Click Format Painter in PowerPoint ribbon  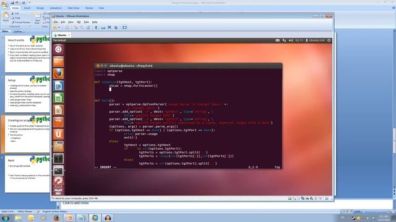point(20,22)
